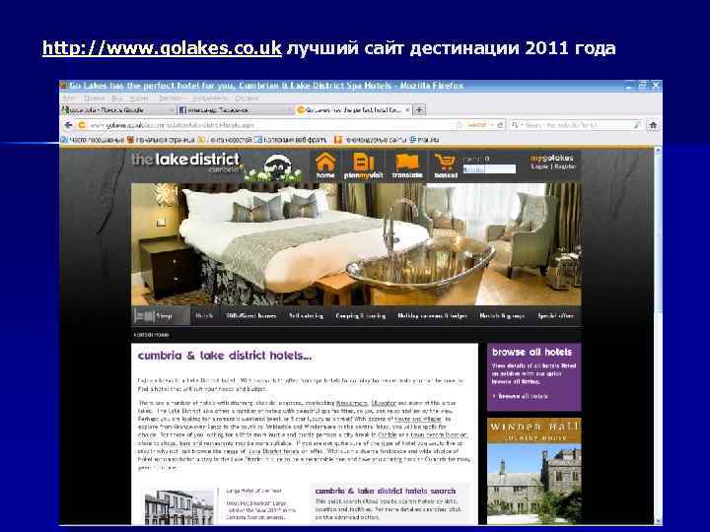
Task: Select Special offers nav item
Action: [x=555, y=316]
